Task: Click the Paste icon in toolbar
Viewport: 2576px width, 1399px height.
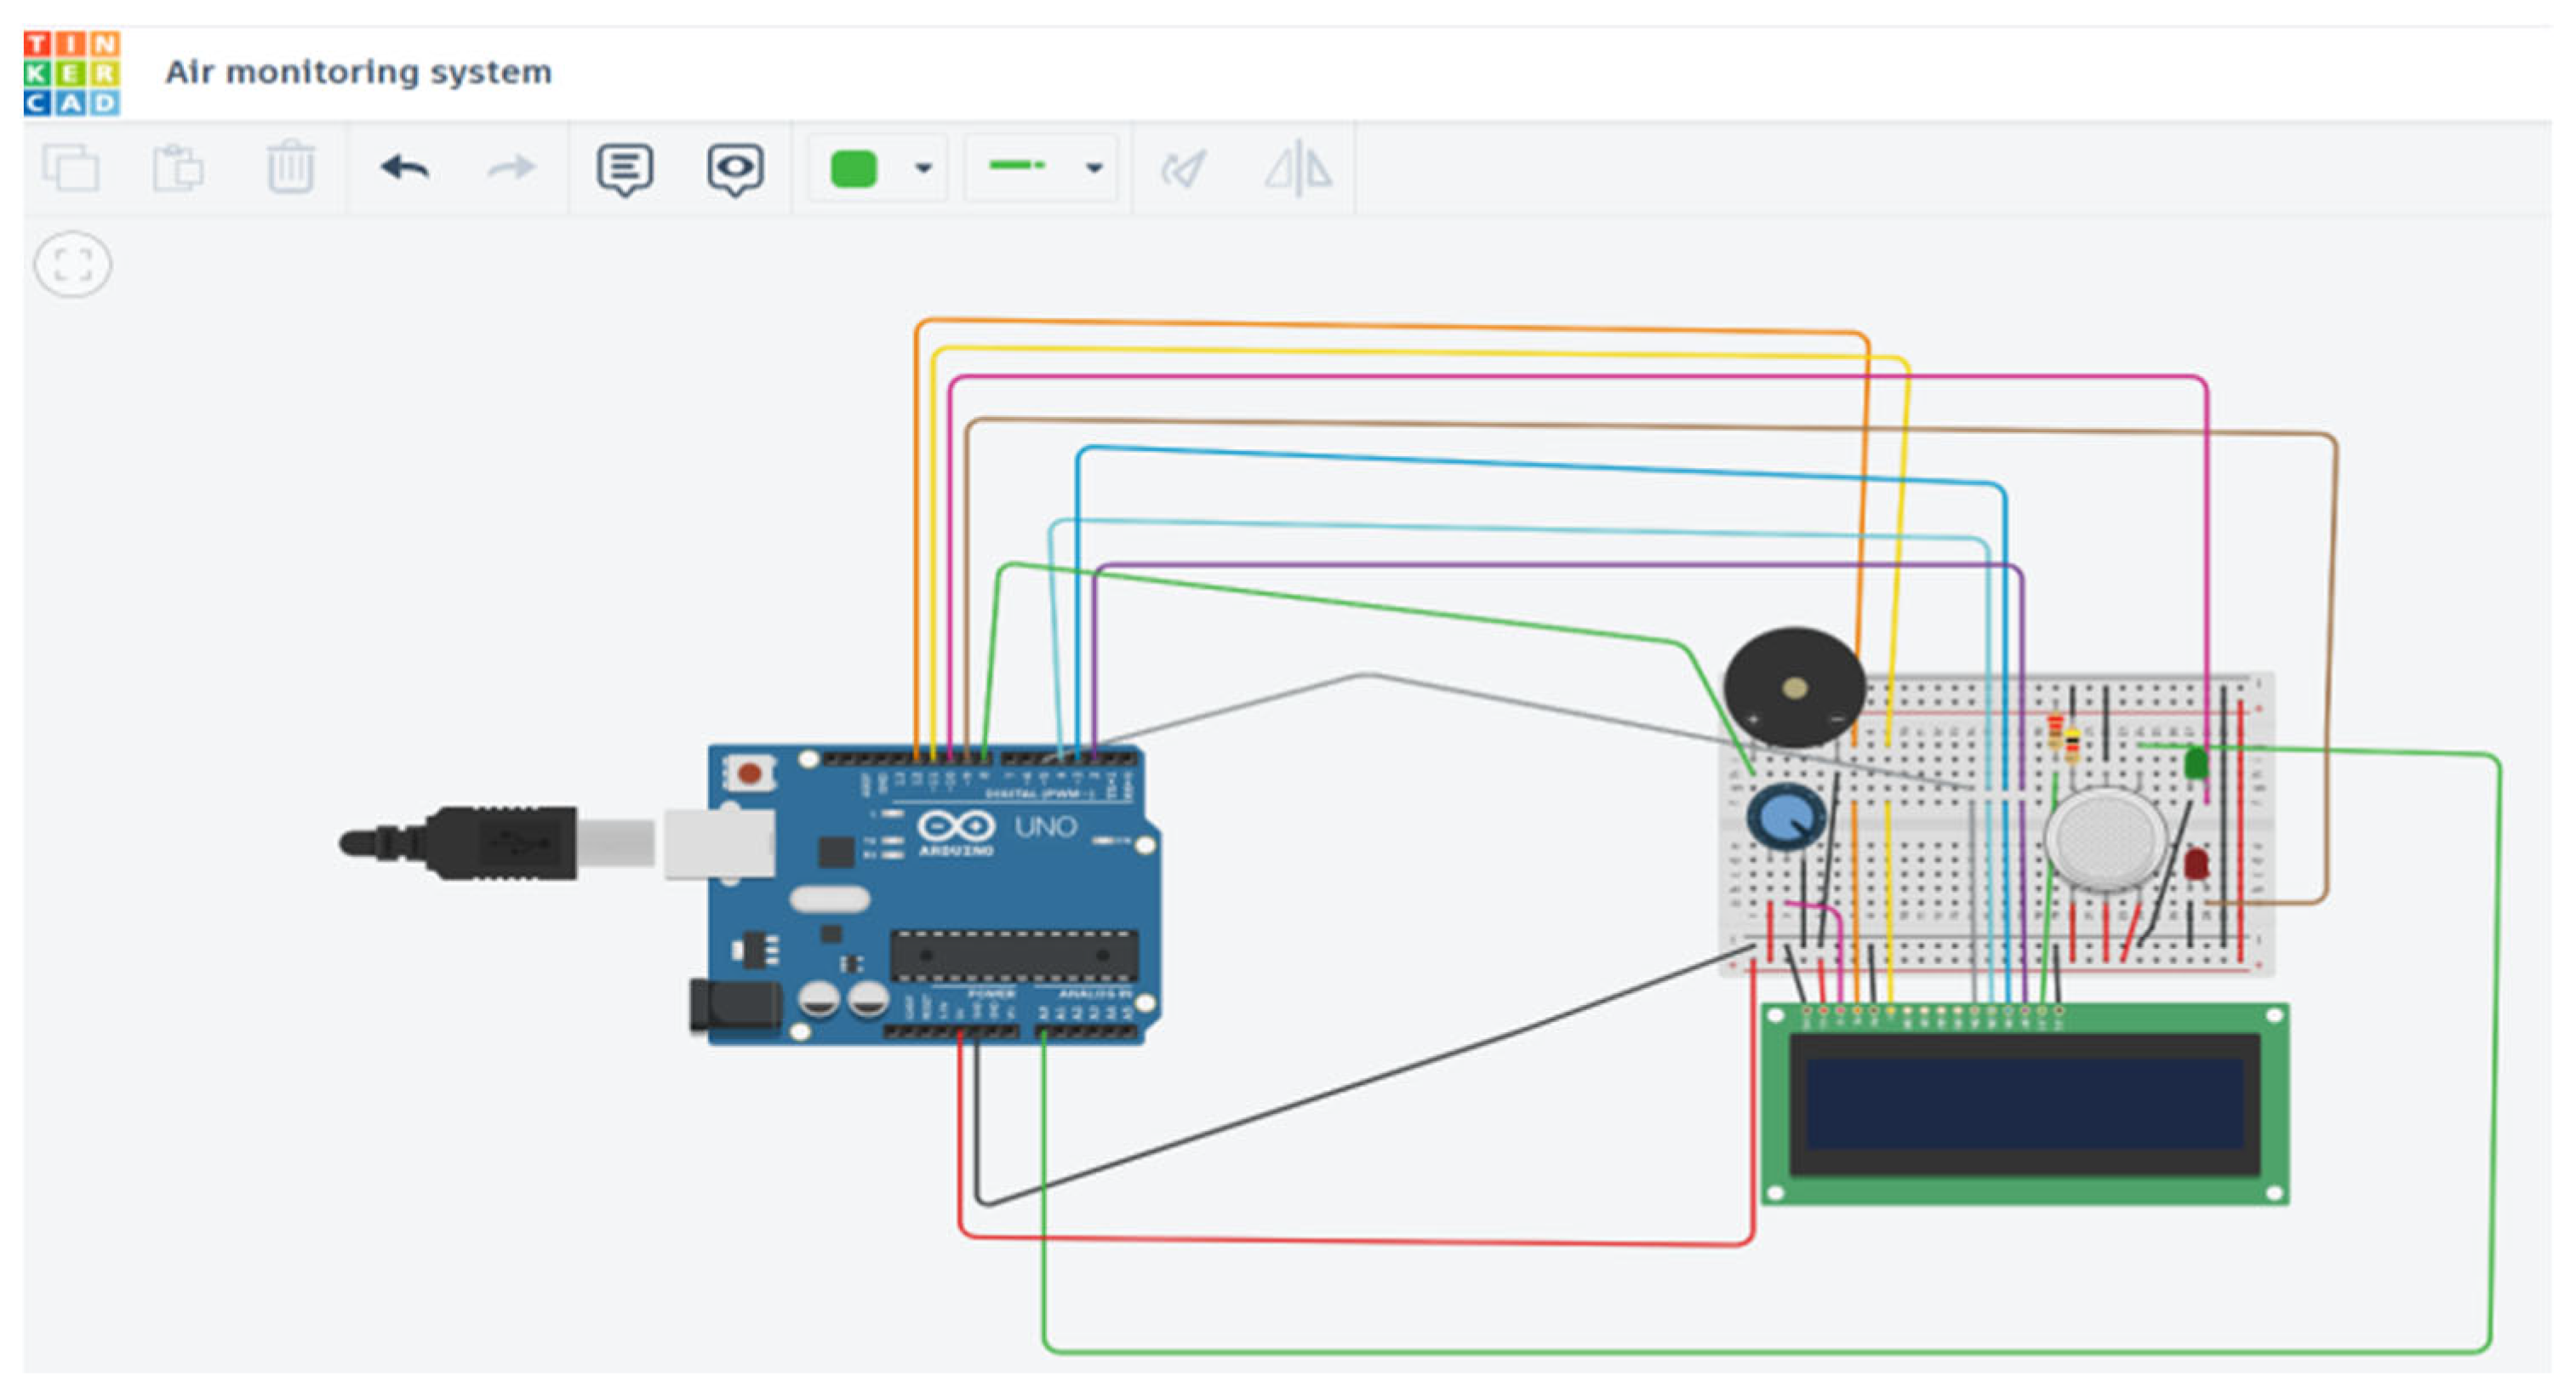Action: pos(178,167)
